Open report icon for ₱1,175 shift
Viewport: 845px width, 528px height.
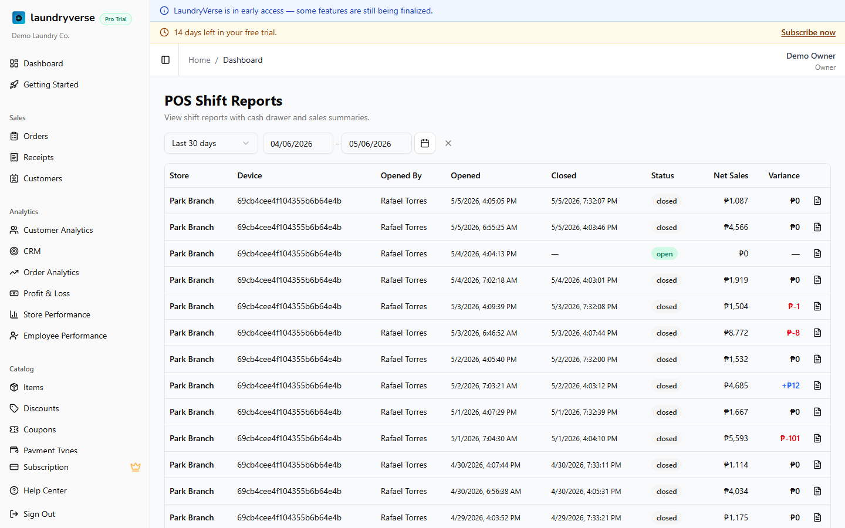[x=817, y=517]
